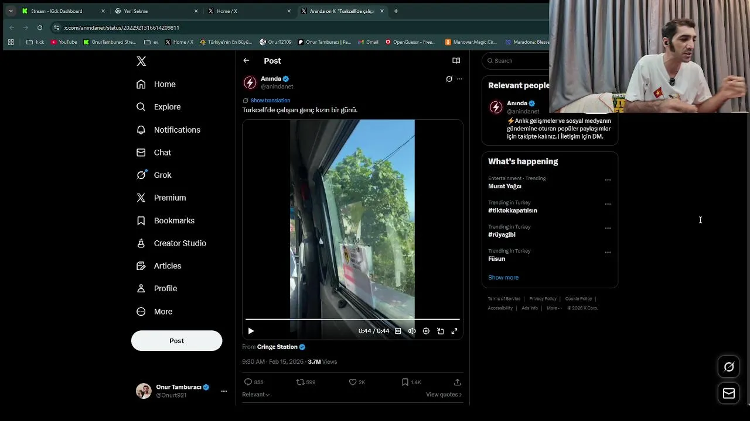This screenshot has height=421, width=750.
Task: Play the video
Action: 251,331
